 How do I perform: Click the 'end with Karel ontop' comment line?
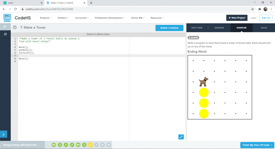35,41
